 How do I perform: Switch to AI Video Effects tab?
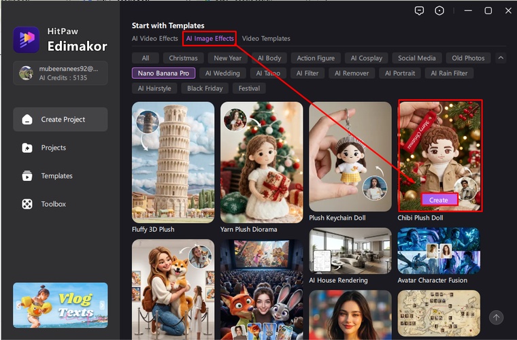coord(154,39)
